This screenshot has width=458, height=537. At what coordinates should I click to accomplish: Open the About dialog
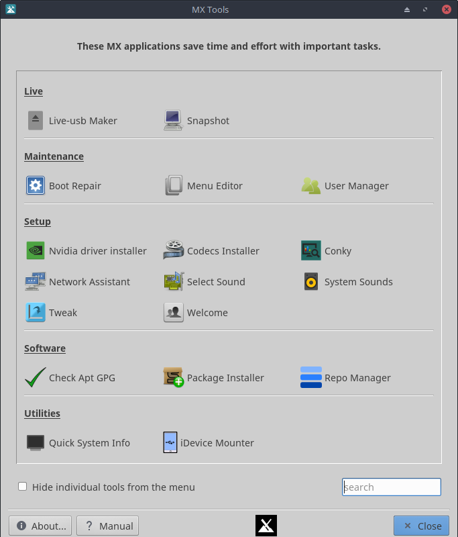pyautogui.click(x=40, y=526)
